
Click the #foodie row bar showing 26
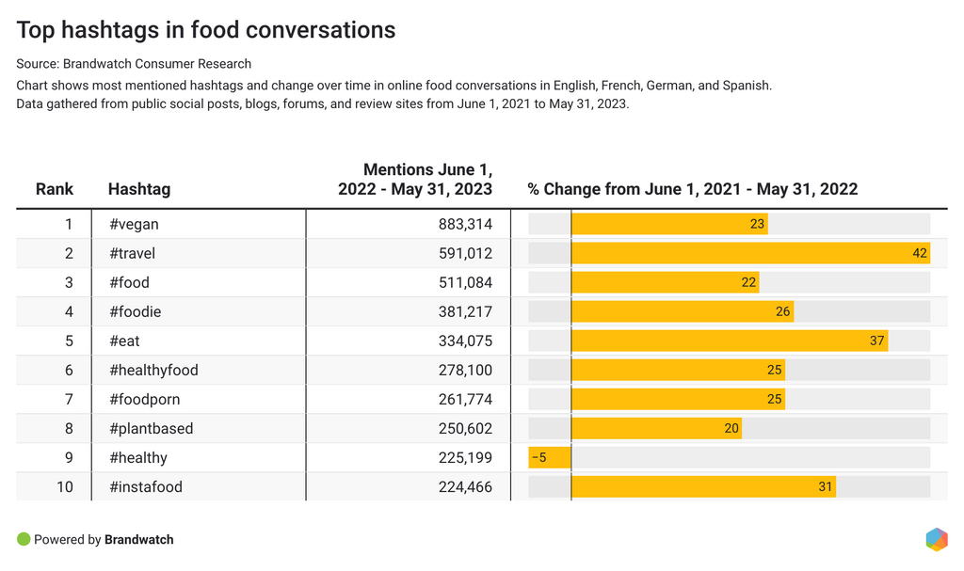click(x=683, y=311)
